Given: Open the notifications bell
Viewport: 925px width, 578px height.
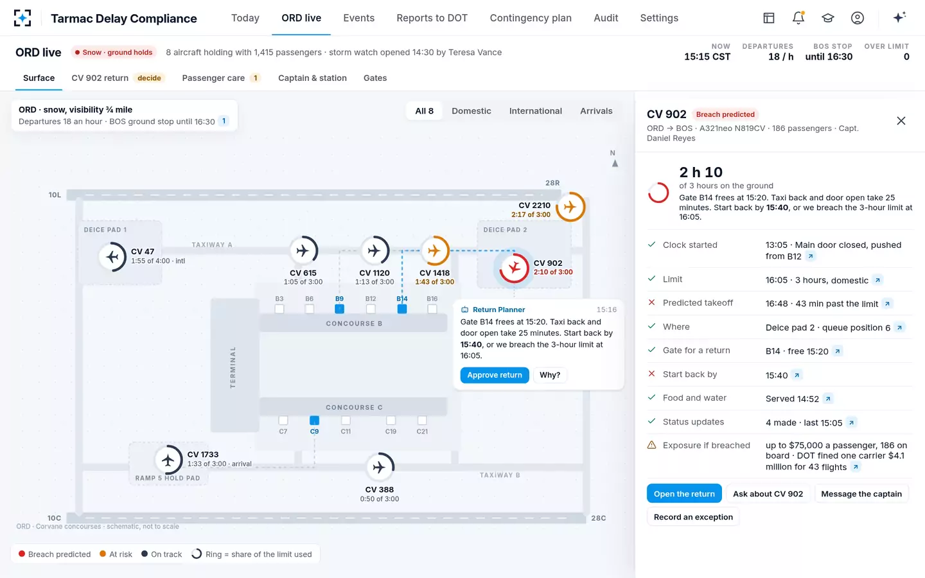Looking at the screenshot, I should point(798,18).
